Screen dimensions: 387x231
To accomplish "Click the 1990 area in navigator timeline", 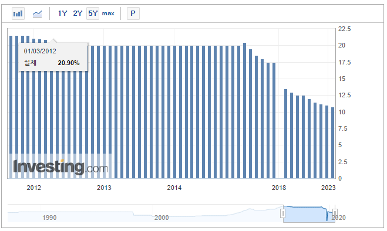I will click(49, 218).
